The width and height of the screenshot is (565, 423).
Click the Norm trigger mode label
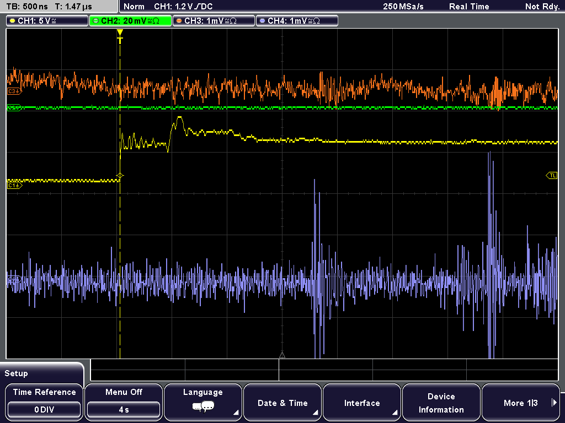pyautogui.click(x=134, y=7)
